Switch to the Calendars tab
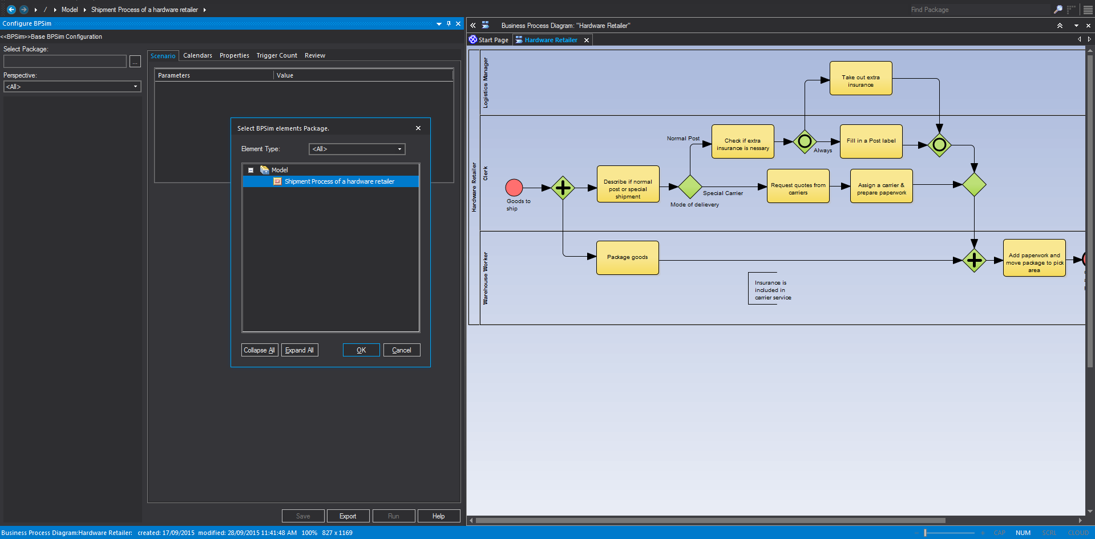 point(197,55)
